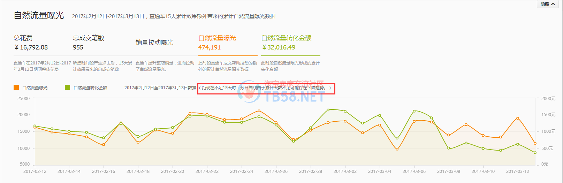This screenshot has height=183, width=563.
Task: Click the green peak point on 2017-03-01
Action: click(x=328, y=110)
